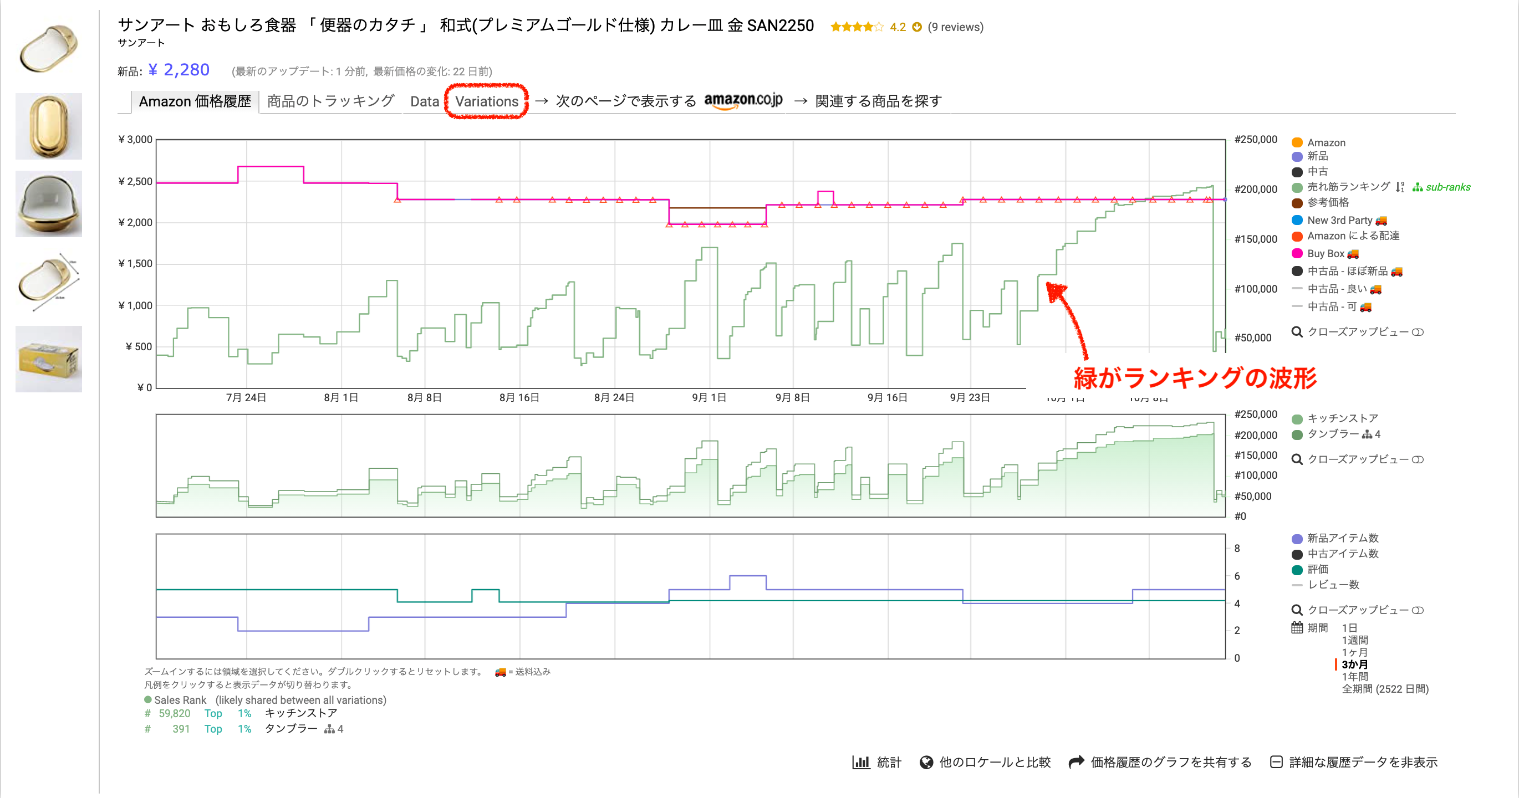
Task: Toggle the Amazon price legend dot
Action: click(x=1297, y=142)
